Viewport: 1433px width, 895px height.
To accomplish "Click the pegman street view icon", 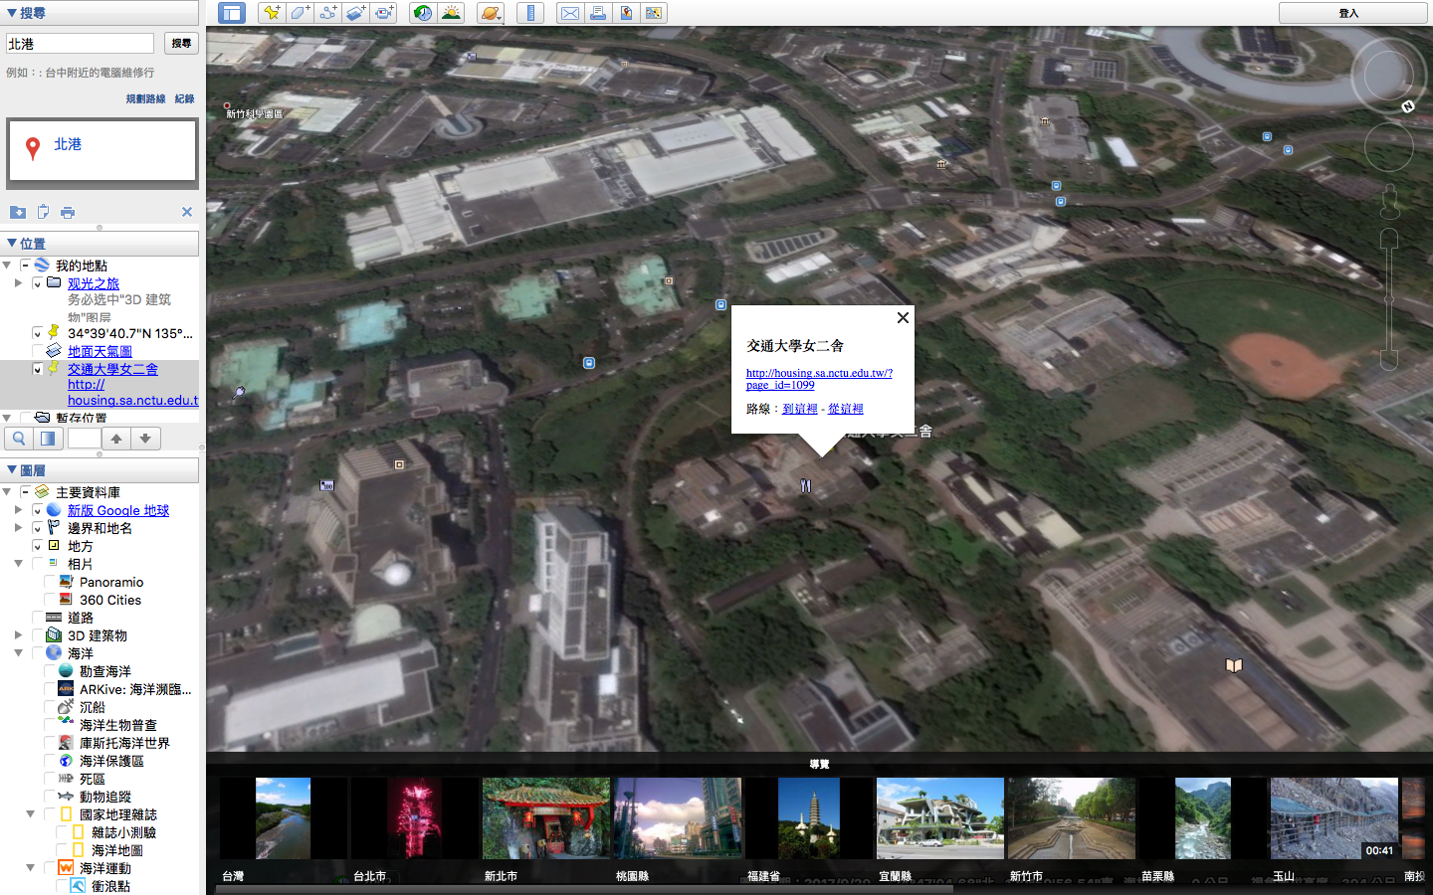I will tap(1390, 202).
